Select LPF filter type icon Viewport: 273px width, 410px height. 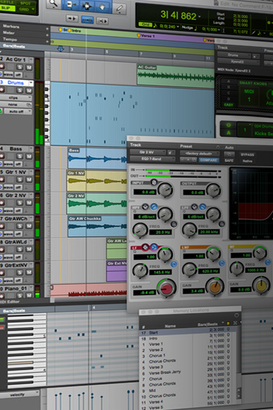pyautogui.click(x=194, y=207)
